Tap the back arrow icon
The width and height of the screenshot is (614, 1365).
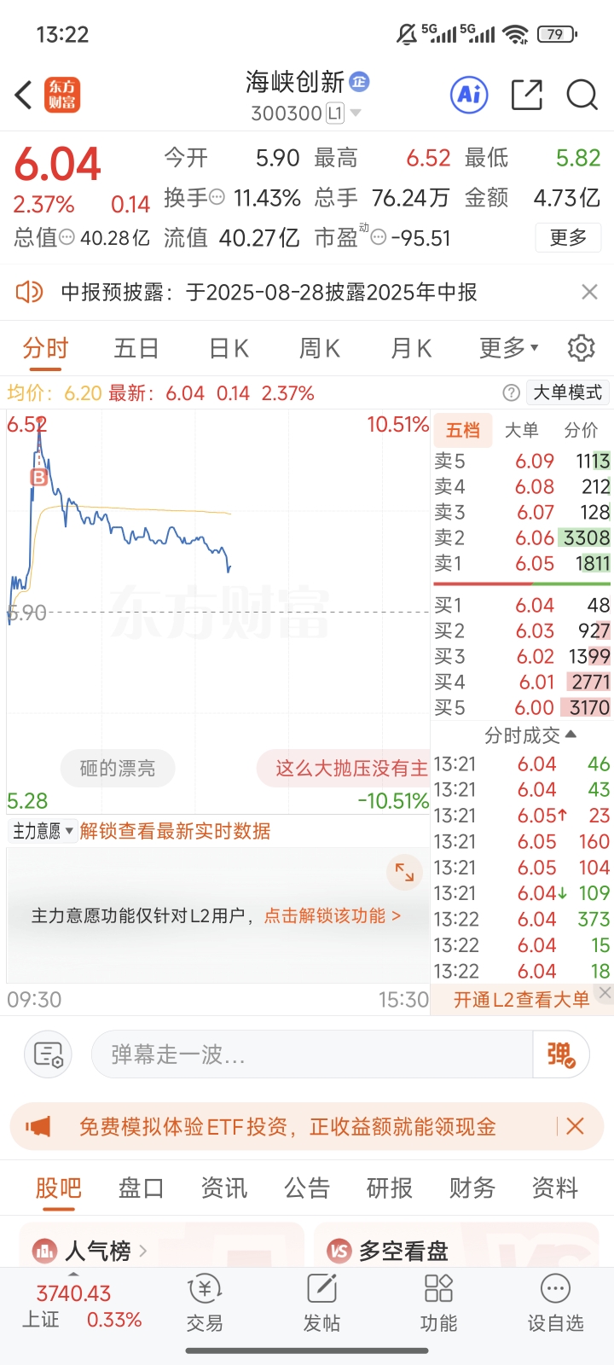tap(24, 95)
